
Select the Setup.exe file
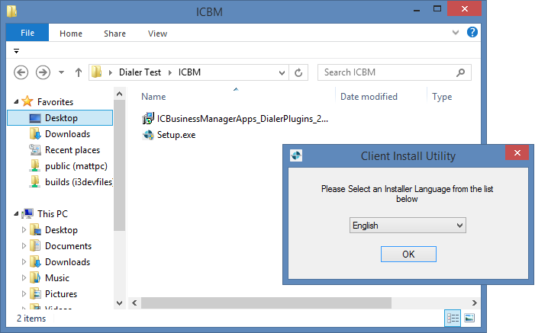click(x=176, y=135)
